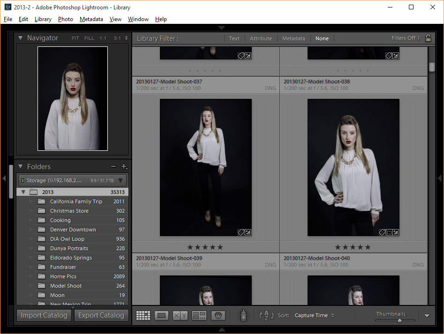Show left panel via side arrow
Screen dimensions: 444x334
coord(4,178)
